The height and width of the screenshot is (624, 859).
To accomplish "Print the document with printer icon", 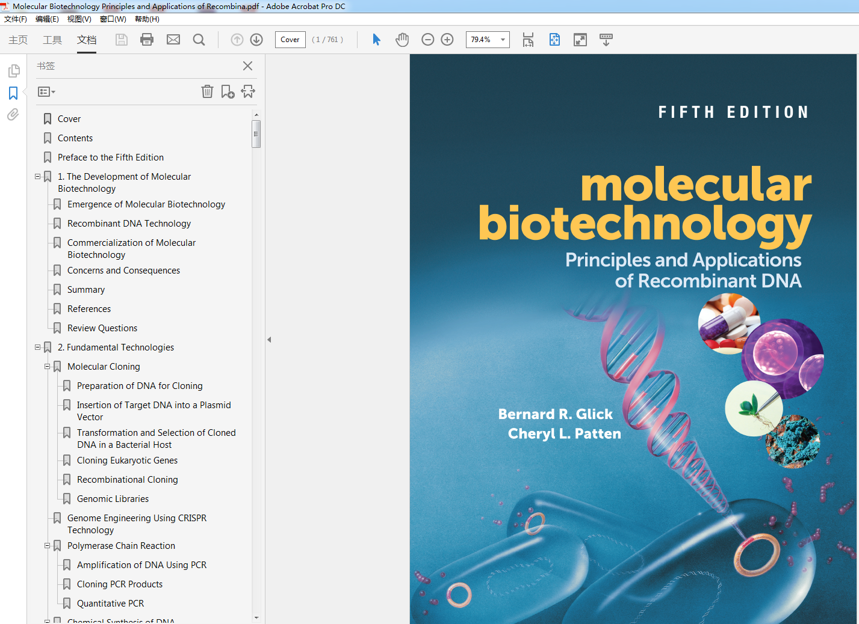I will pos(147,40).
